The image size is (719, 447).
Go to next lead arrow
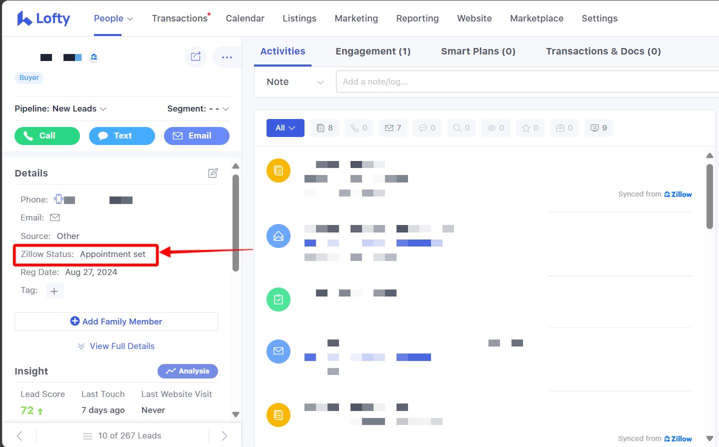point(224,435)
